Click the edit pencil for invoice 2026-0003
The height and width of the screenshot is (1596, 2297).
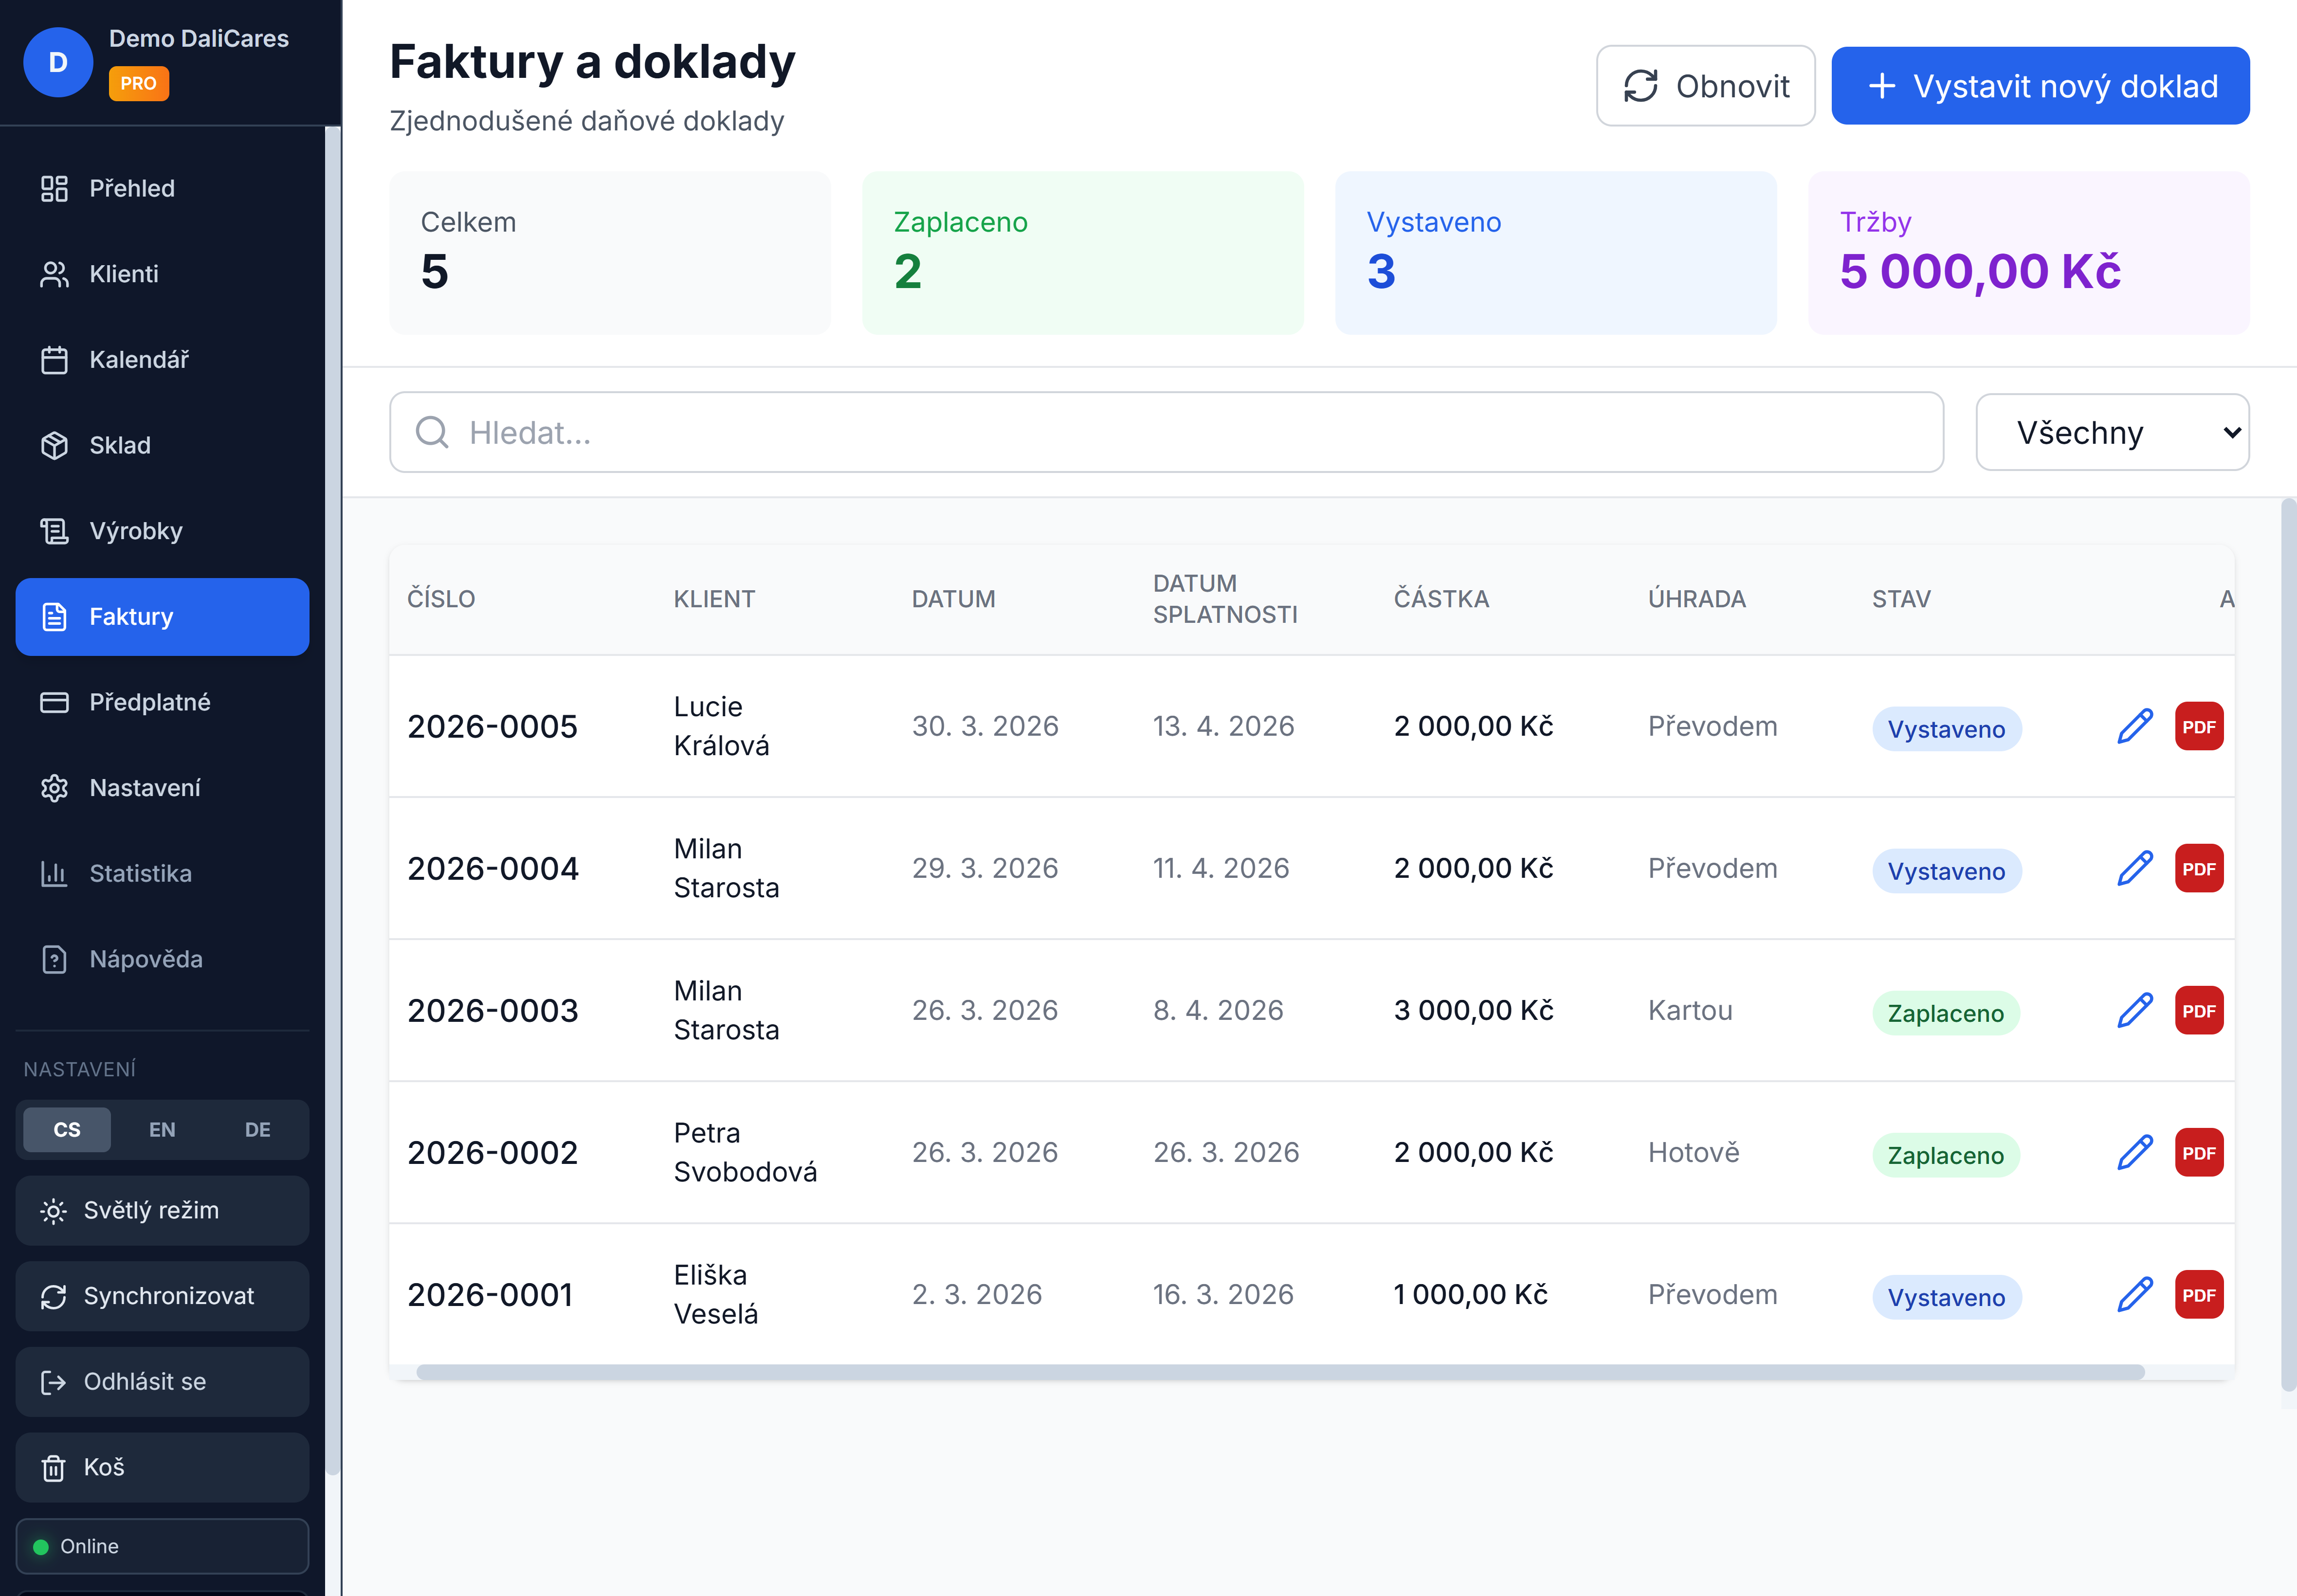point(2134,1010)
